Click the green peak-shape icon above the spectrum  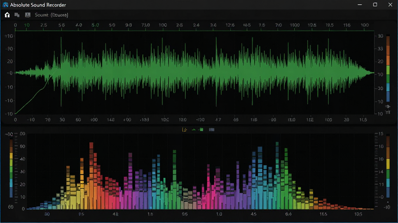click(194, 130)
